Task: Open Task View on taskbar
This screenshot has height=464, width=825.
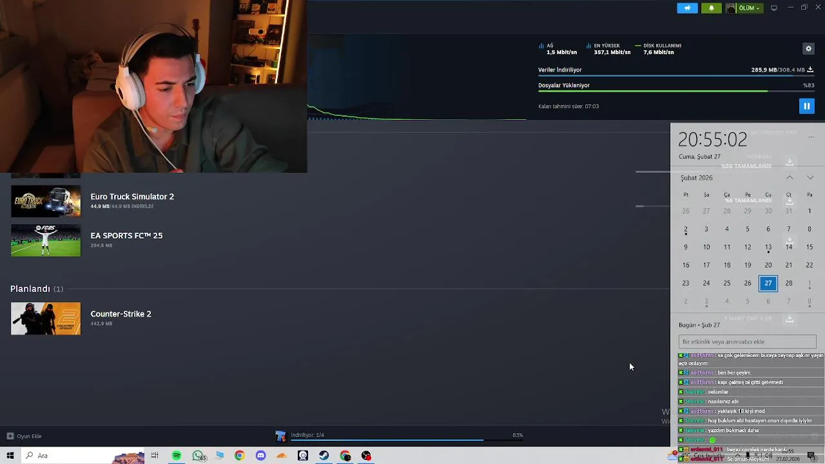Action: pyautogui.click(x=155, y=456)
